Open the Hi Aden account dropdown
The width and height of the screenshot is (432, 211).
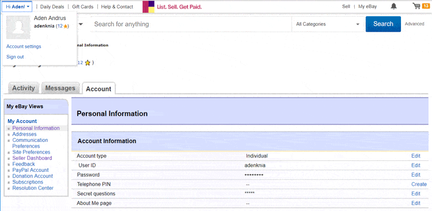[x=17, y=6]
